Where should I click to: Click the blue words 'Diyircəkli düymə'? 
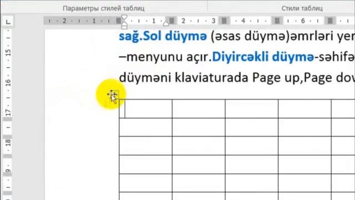(263, 57)
